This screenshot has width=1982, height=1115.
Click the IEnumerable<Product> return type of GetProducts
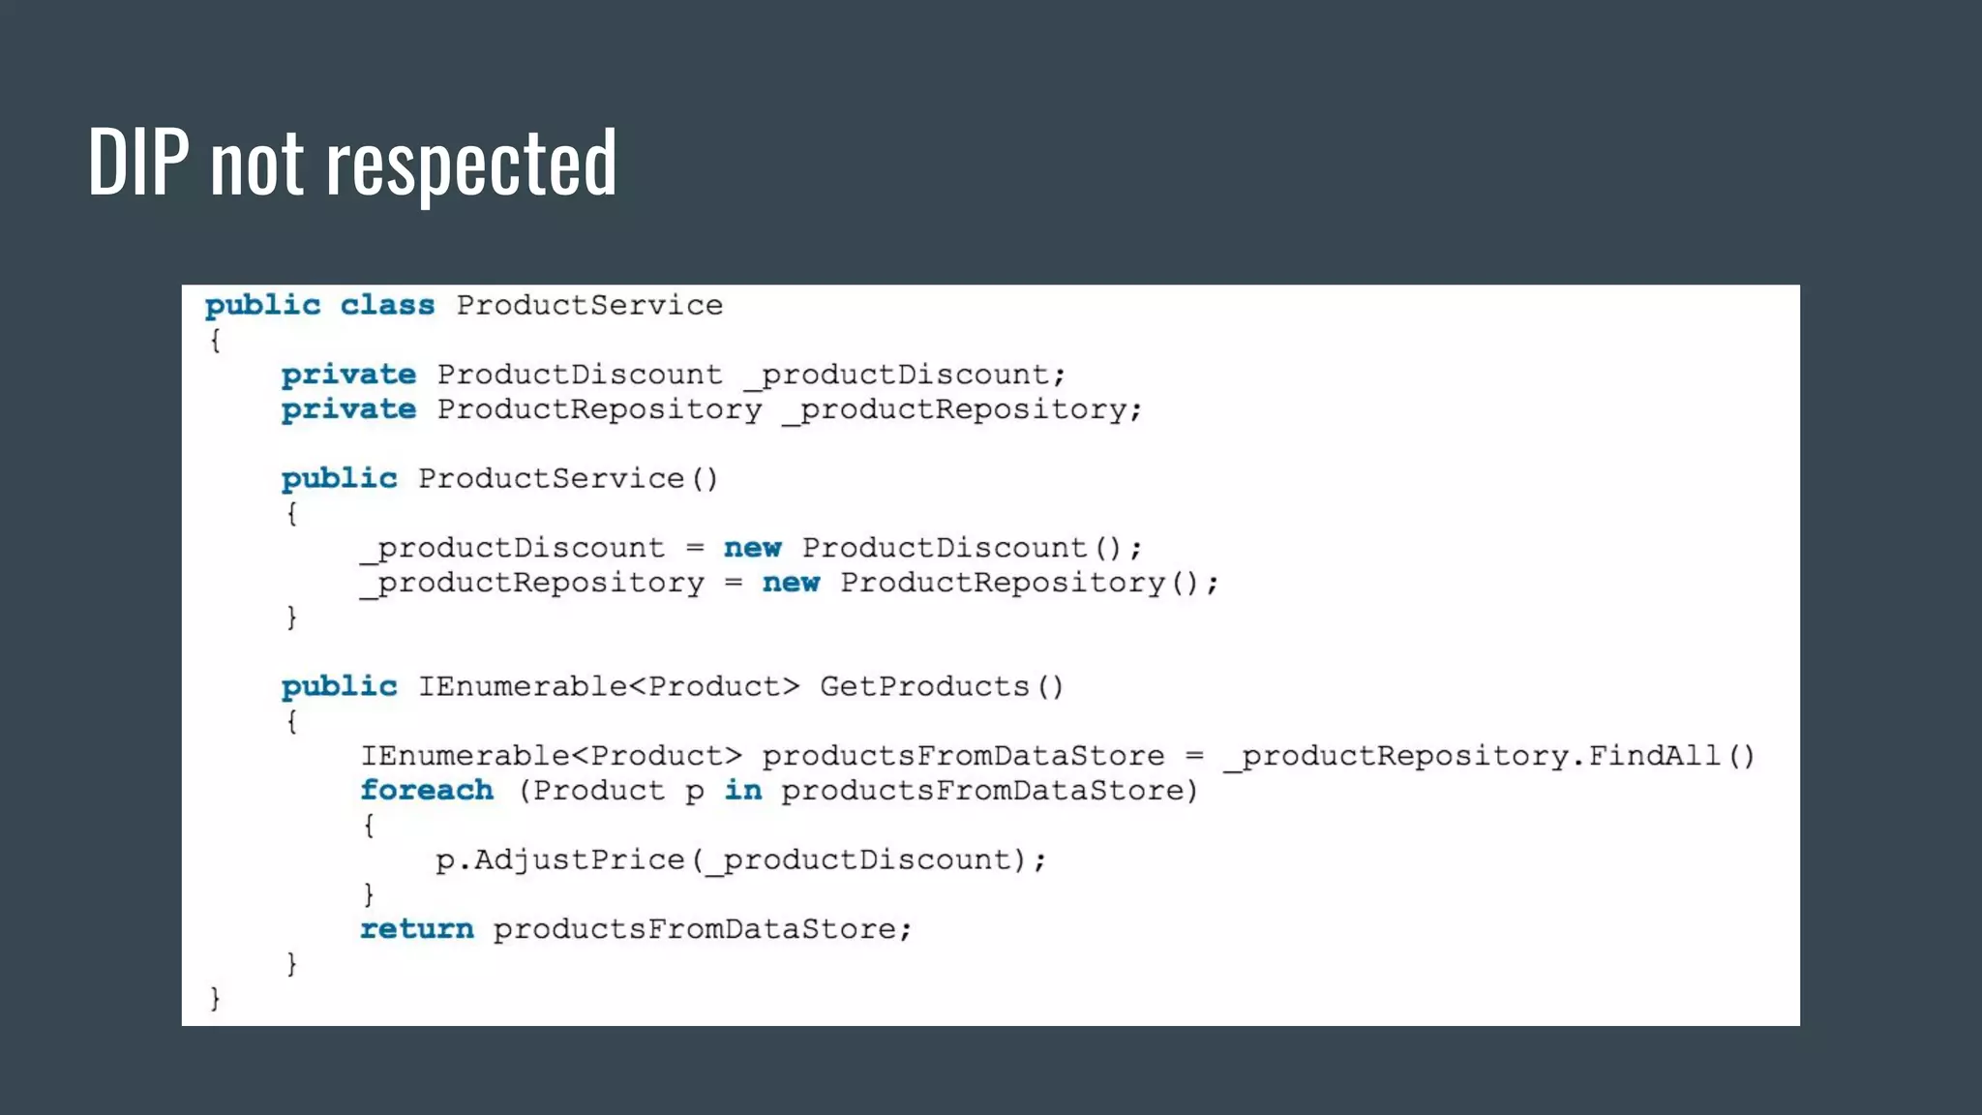coord(609,687)
